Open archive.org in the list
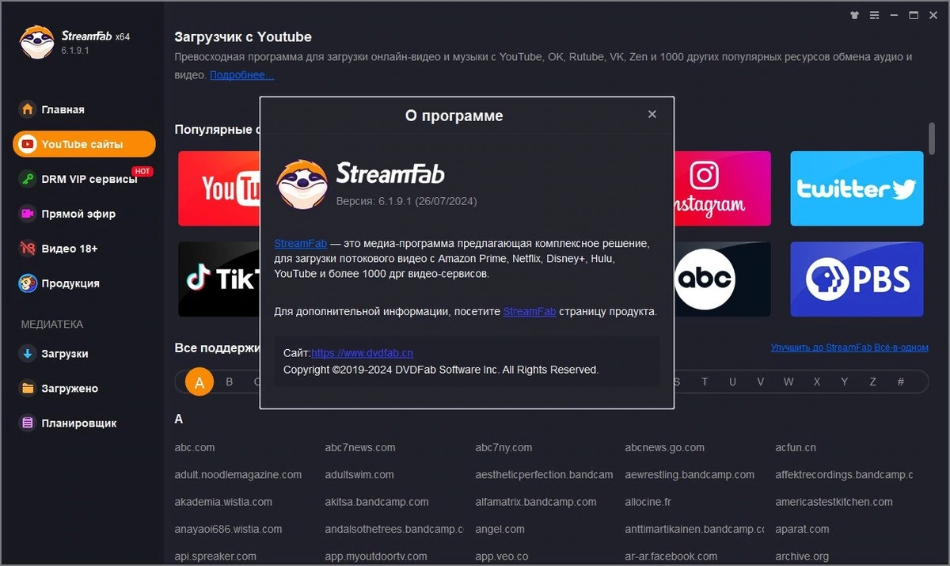 pos(802,557)
